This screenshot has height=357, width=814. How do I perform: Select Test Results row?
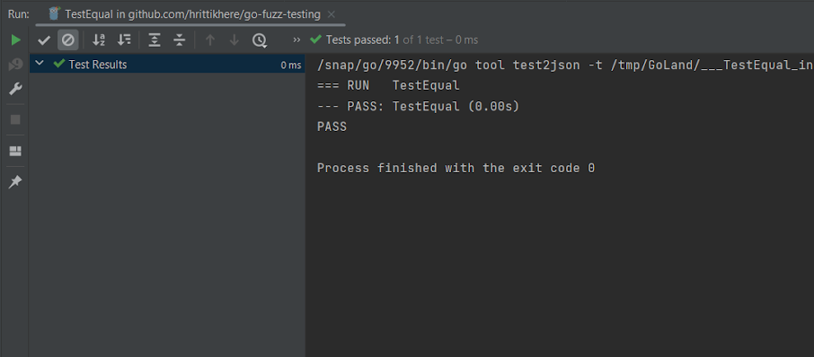(x=167, y=65)
